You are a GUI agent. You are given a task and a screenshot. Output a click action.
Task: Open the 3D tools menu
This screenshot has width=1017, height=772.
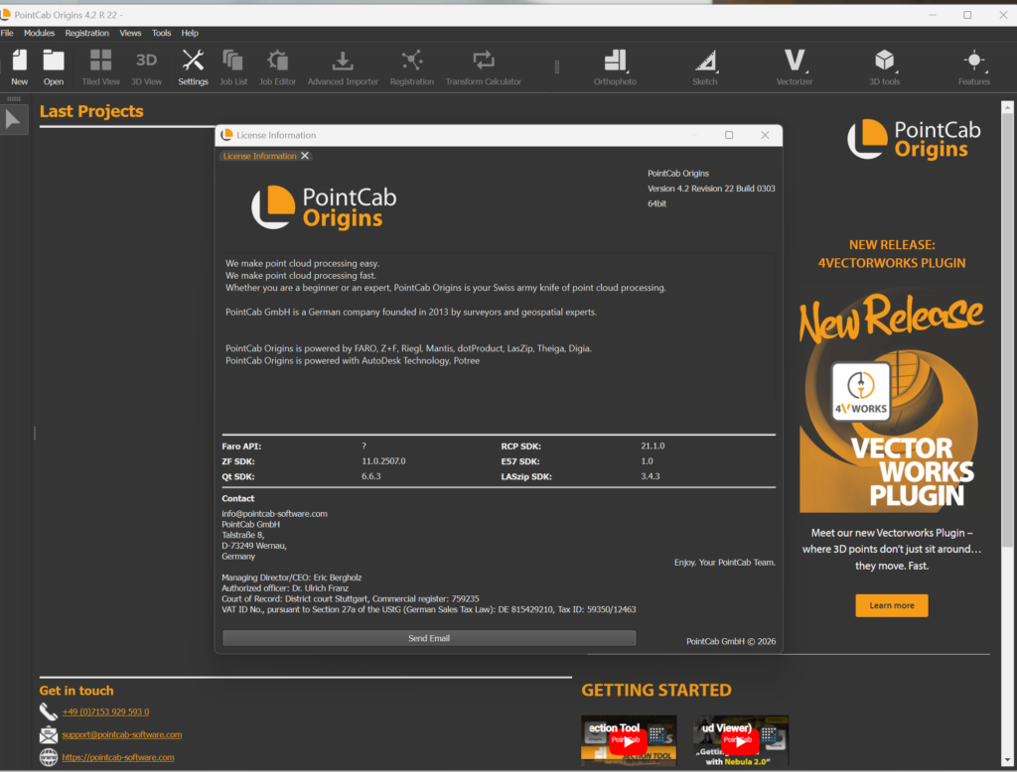(x=884, y=66)
